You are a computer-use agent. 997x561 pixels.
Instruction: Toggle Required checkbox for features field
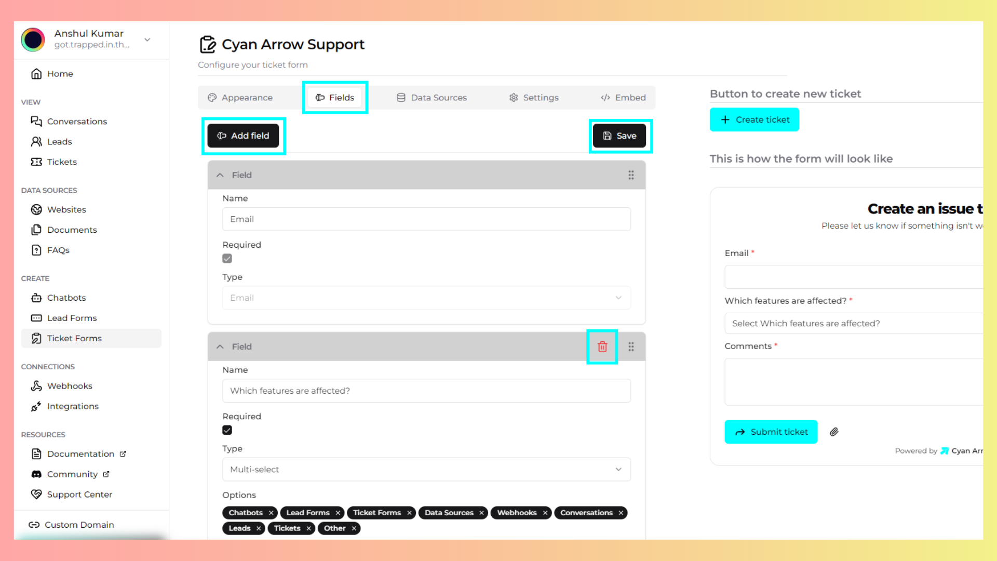(x=227, y=430)
